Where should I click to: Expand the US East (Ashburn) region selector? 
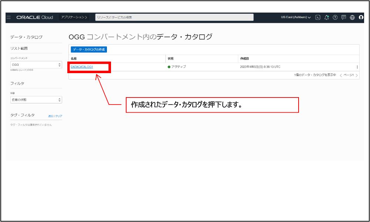pos(296,17)
